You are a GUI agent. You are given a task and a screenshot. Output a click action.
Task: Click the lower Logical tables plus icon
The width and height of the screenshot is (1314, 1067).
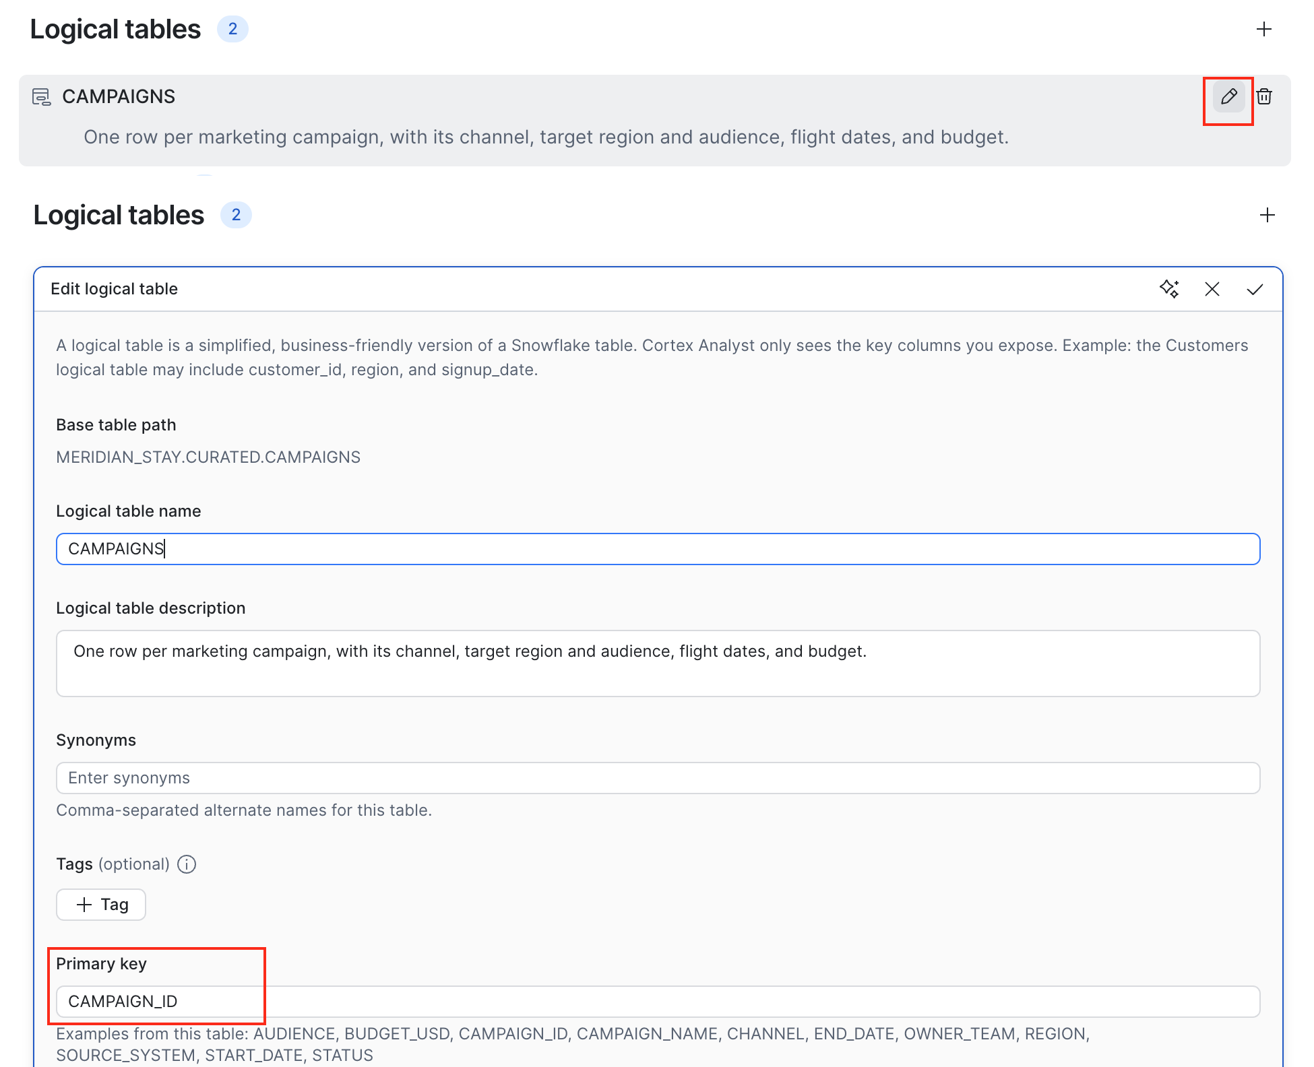(1268, 215)
